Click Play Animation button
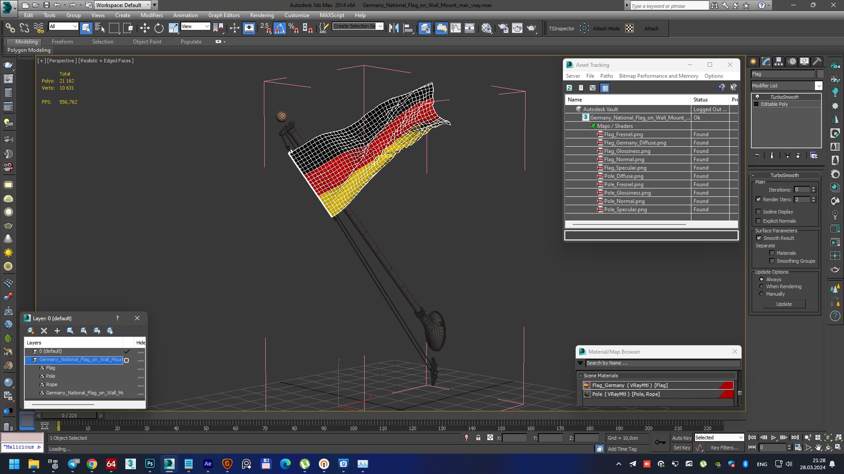 (774, 438)
